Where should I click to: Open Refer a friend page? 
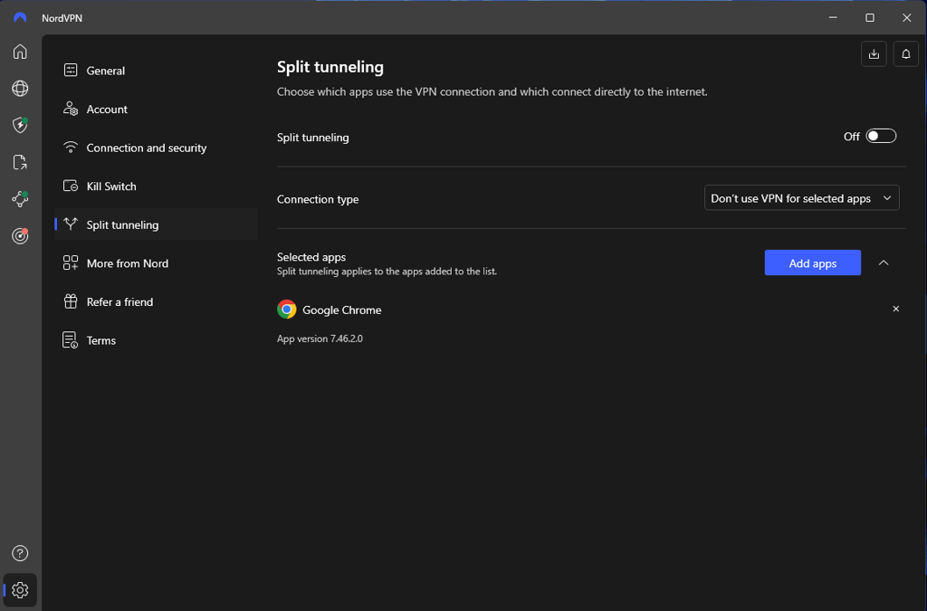[156, 301]
